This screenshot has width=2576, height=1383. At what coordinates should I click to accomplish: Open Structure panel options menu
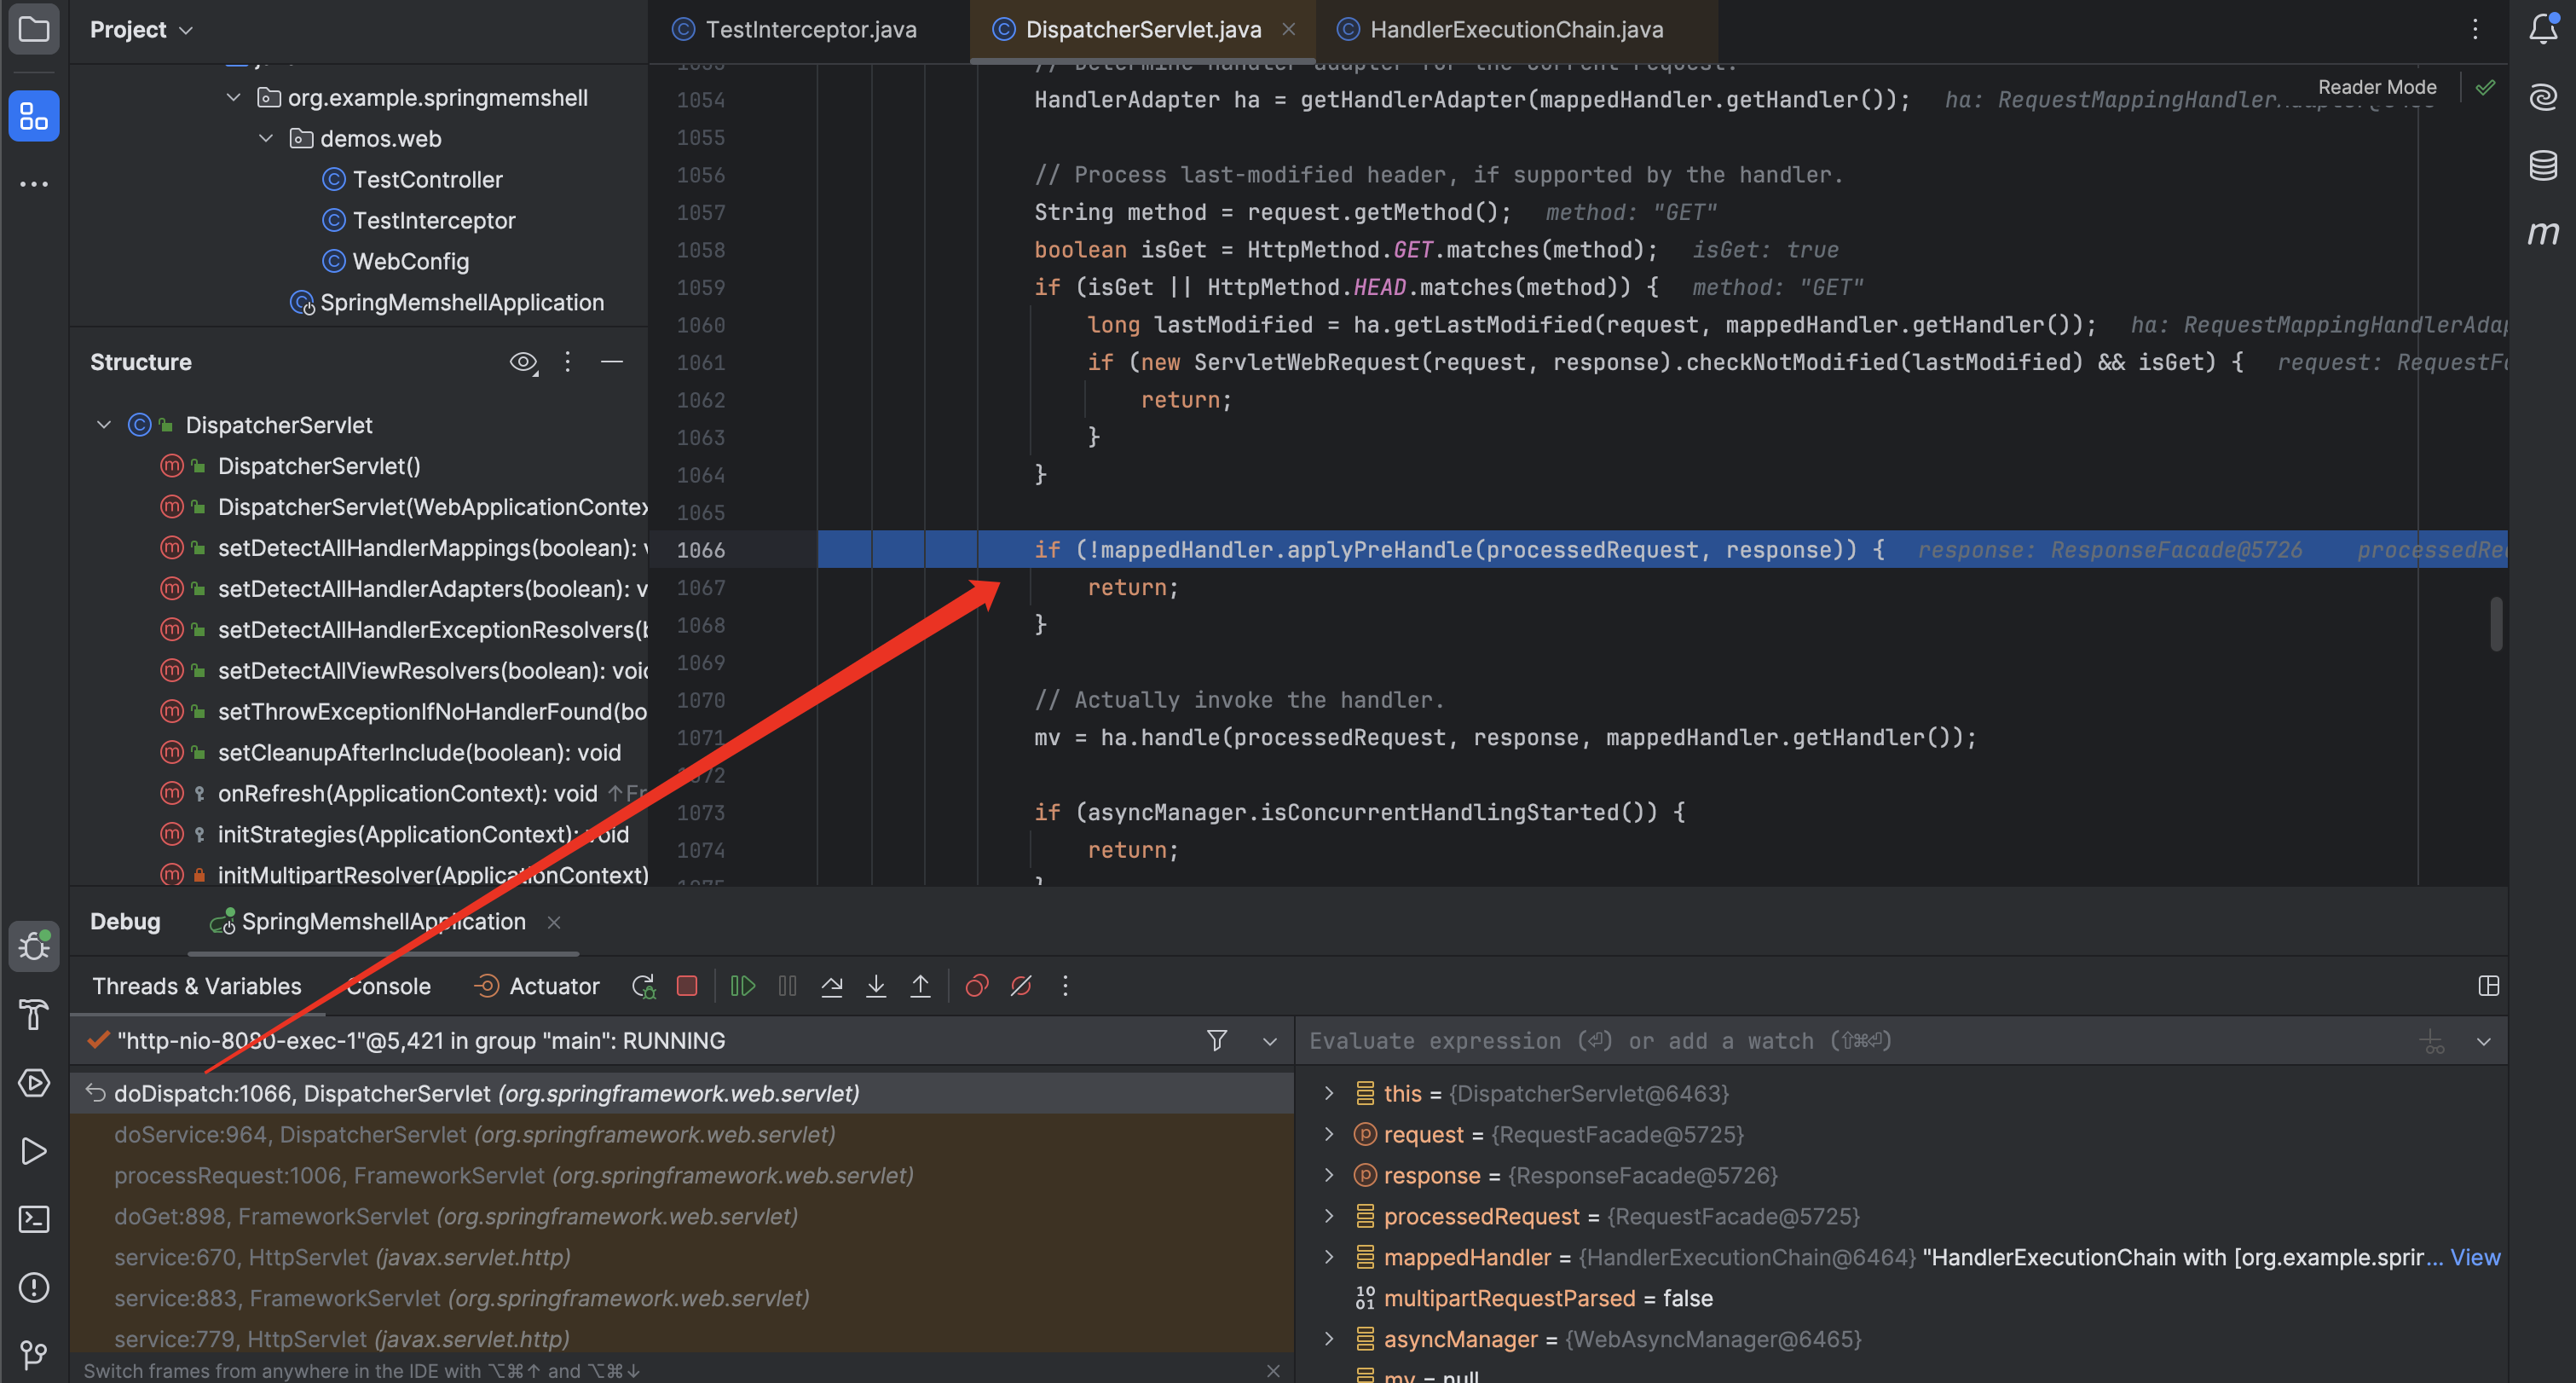point(567,362)
